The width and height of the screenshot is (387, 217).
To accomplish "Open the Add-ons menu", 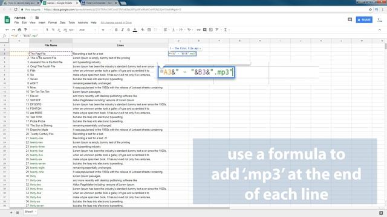I will click(83, 23).
